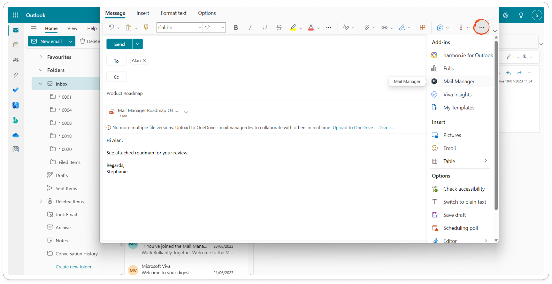
Task: Click the Loop components icon
Action: click(440, 27)
